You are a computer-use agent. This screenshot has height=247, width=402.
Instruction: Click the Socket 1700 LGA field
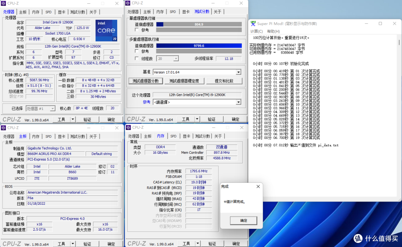tap(58, 33)
